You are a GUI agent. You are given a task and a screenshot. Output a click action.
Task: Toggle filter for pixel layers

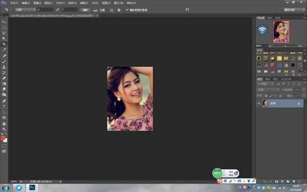coord(278,84)
